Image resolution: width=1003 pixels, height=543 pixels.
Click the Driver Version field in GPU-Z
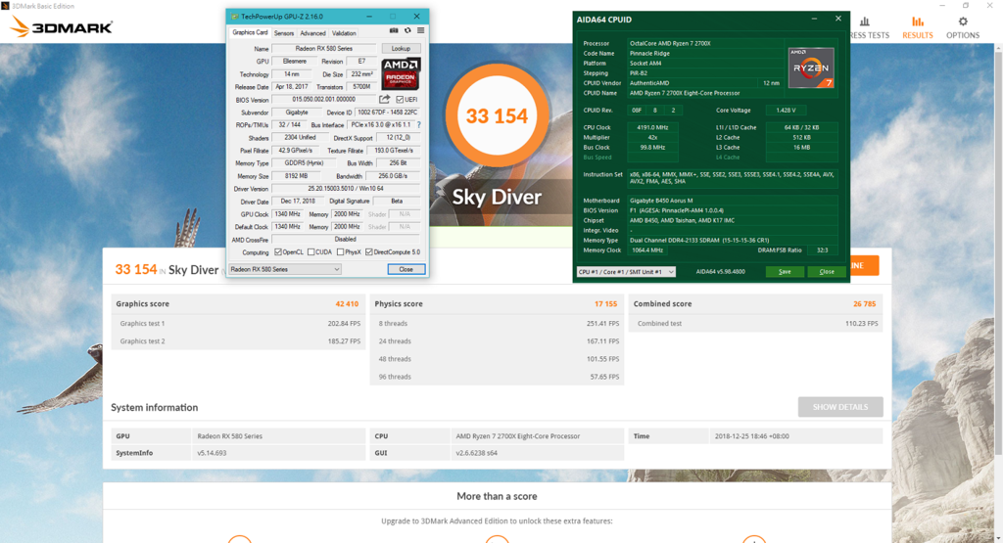point(346,189)
